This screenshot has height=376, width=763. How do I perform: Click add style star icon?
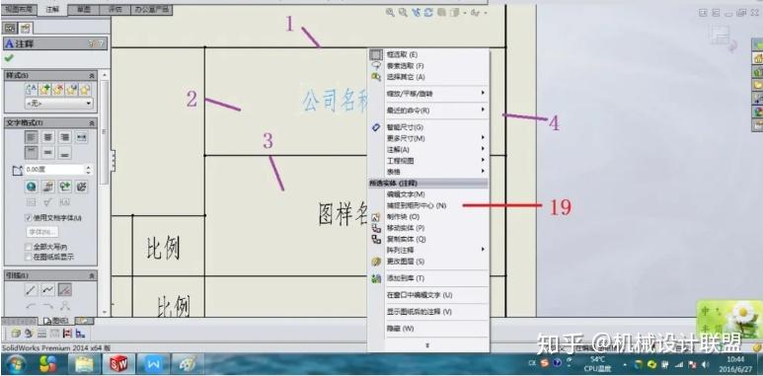click(x=44, y=90)
